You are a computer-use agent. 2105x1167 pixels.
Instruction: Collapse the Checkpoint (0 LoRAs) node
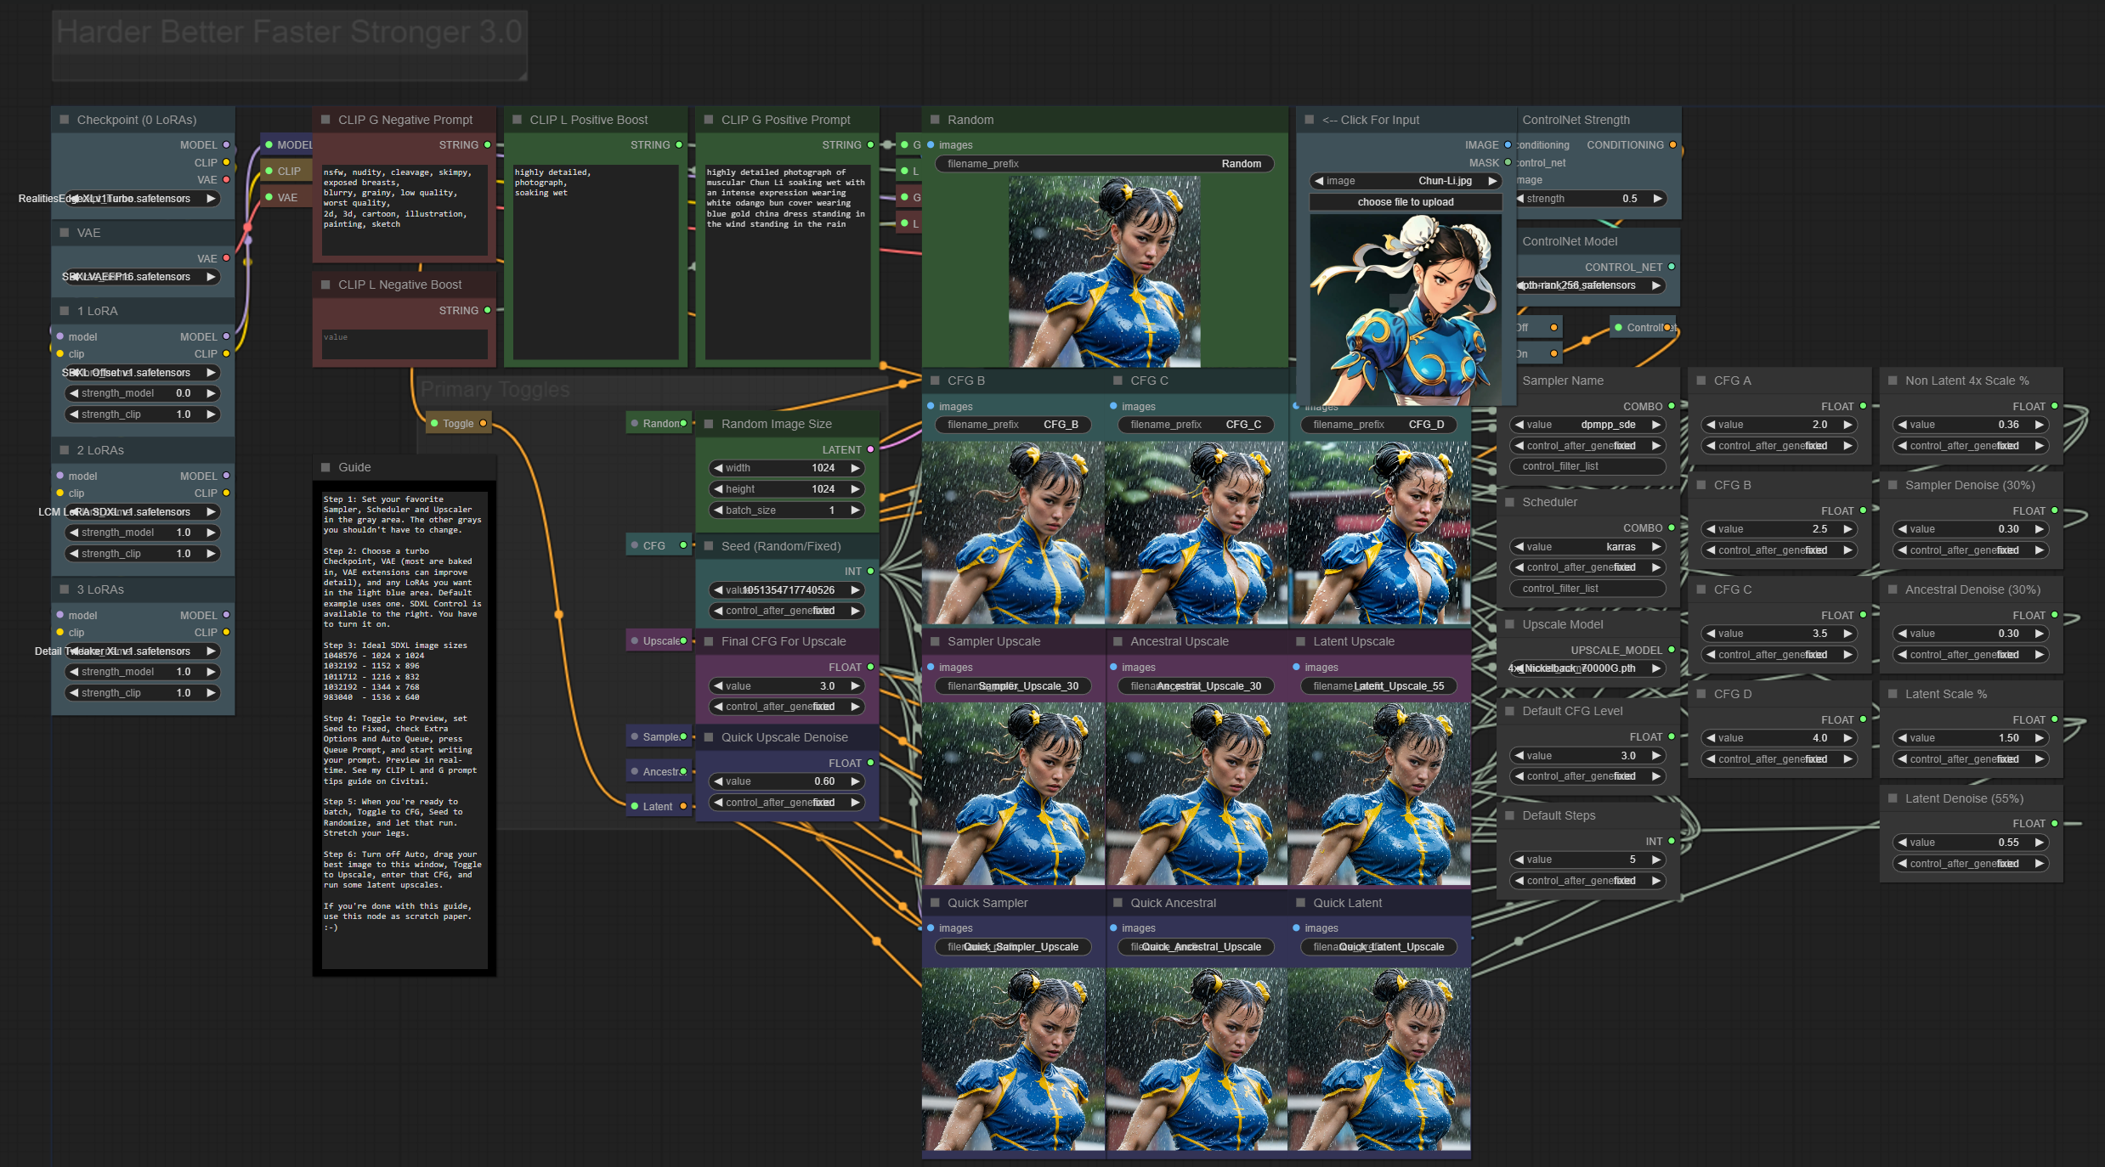64,120
